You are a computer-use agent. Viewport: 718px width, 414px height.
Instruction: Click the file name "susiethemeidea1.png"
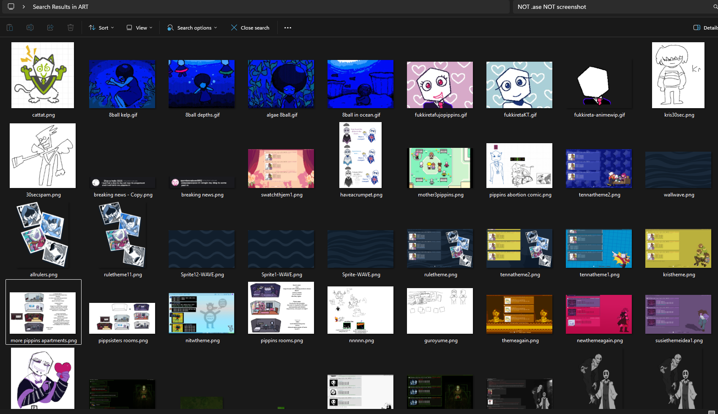pos(679,340)
